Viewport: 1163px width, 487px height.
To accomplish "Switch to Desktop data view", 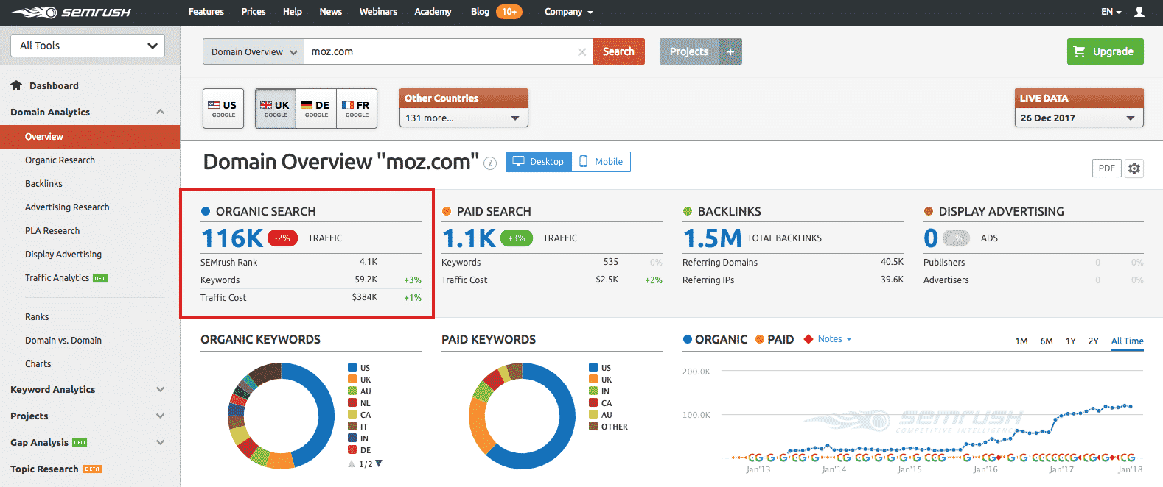I will coord(539,162).
